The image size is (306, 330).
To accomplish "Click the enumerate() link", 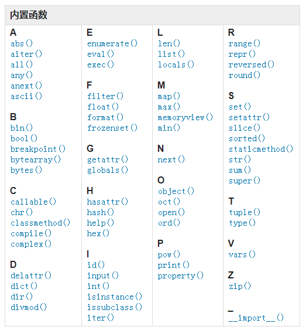I will [x=112, y=43].
